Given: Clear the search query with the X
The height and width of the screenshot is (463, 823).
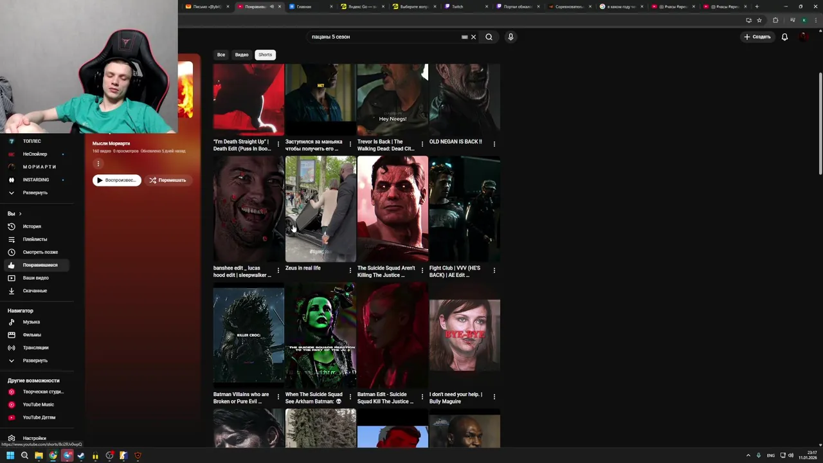Looking at the screenshot, I should pos(473,37).
